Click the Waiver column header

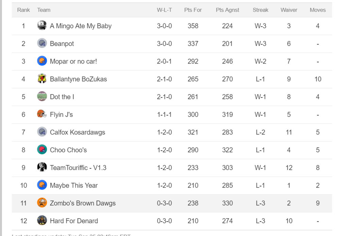289,10
